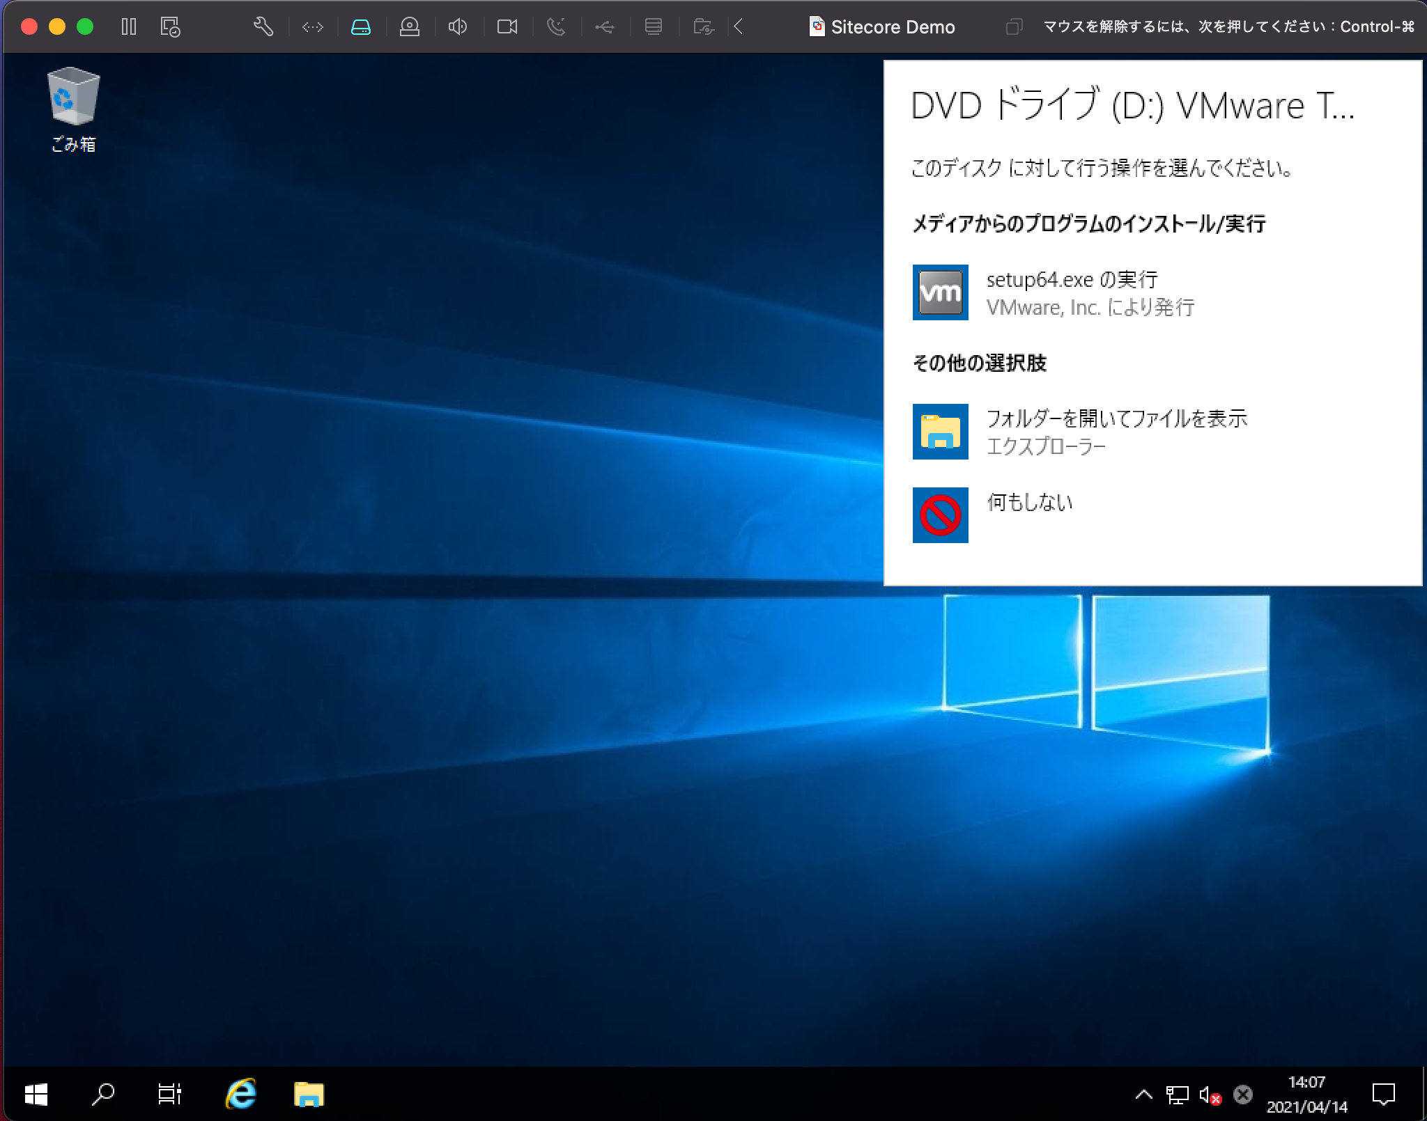
Task: Open File Explorer from the taskbar
Action: [309, 1095]
